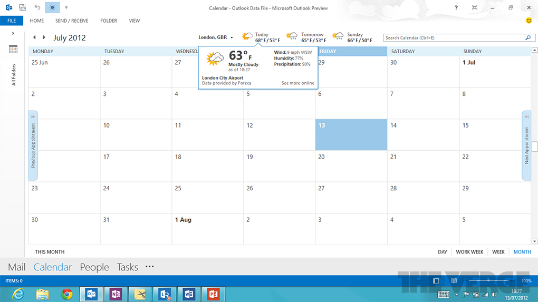Toggle Touch Mode circle icon in title bar
Screen dimensions: 538x302
(x=52, y=7)
